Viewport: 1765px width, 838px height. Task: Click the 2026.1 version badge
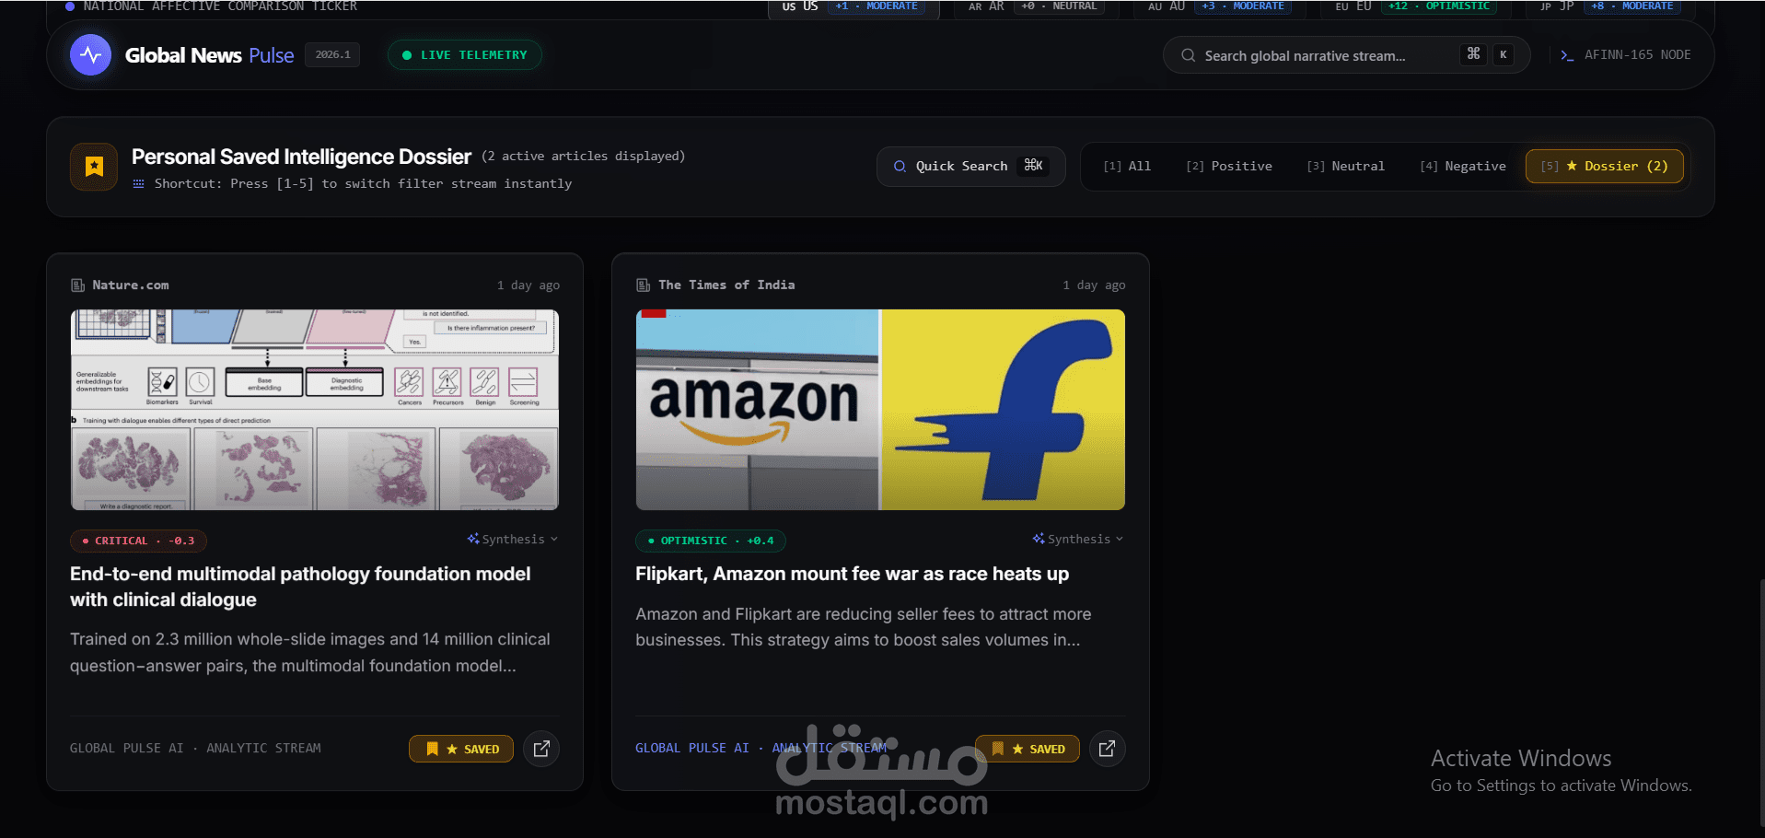pyautogui.click(x=332, y=55)
